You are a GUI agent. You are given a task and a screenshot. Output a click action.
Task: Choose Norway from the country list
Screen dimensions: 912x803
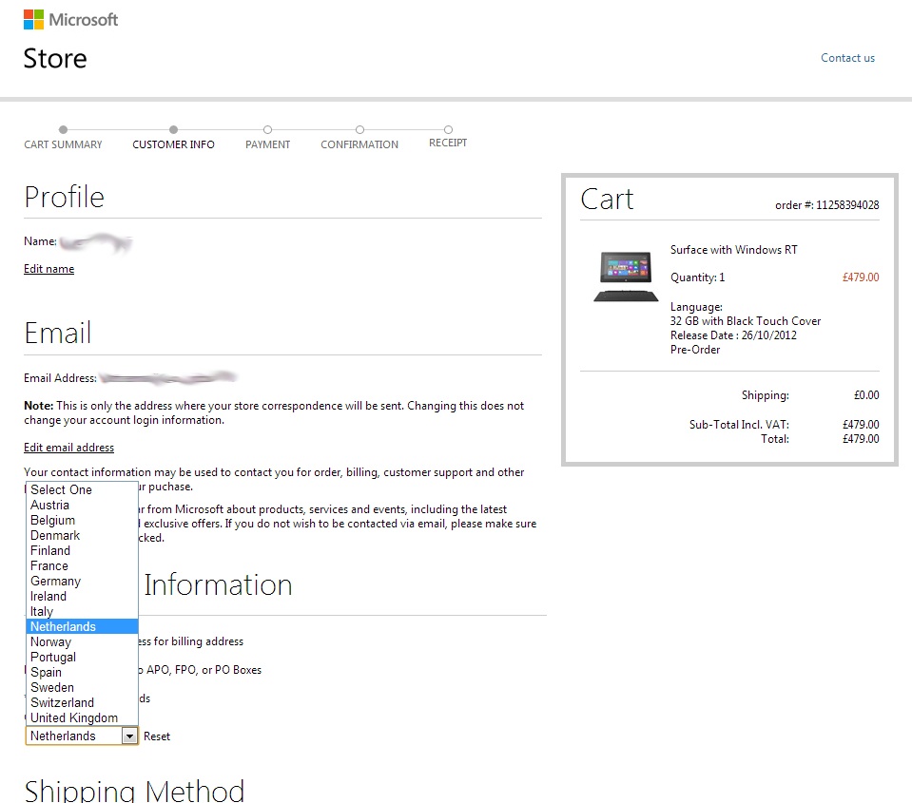click(82, 642)
